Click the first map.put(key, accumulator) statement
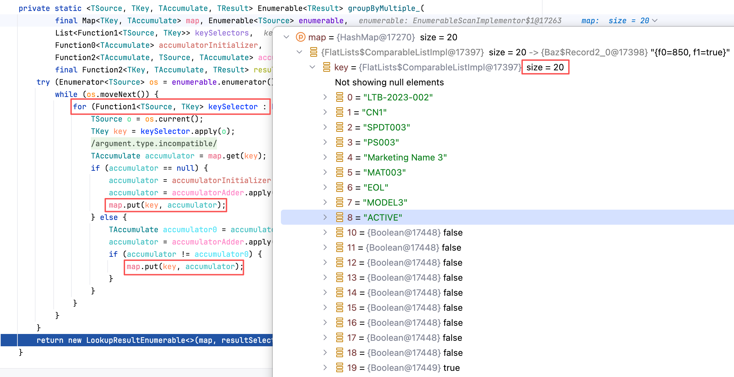This screenshot has height=377, width=734. pos(167,205)
